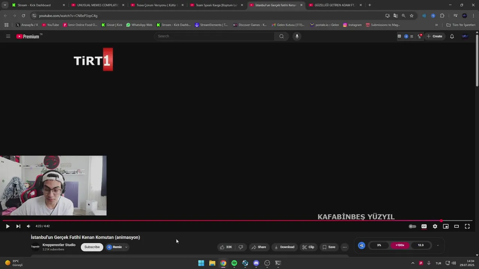479x269 pixels.
Task: Open YouTube notifications bell
Action: [452, 36]
